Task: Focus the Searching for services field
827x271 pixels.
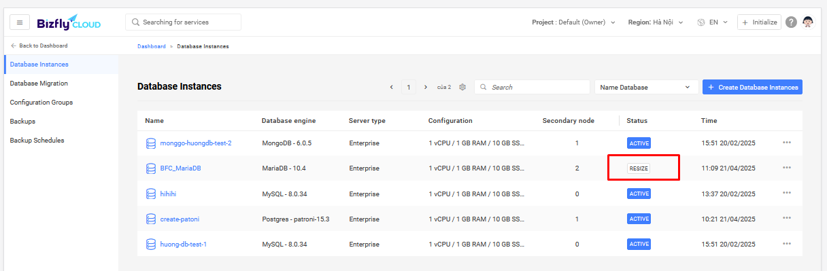Action: coord(183,22)
